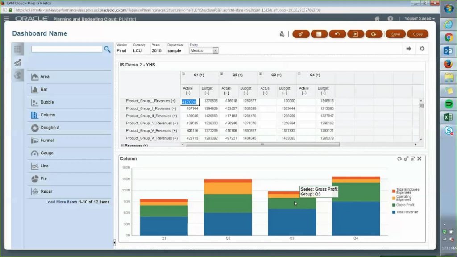Screen dimensions: 457x257
Task: Select the Doughnut chart type
Action: click(49, 128)
